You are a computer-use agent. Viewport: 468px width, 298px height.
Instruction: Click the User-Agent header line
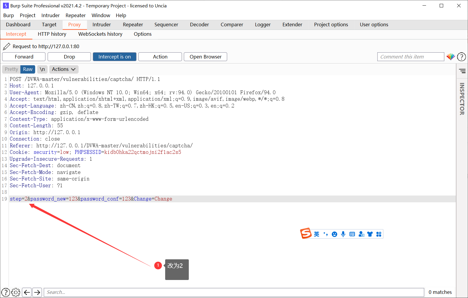[143, 92]
